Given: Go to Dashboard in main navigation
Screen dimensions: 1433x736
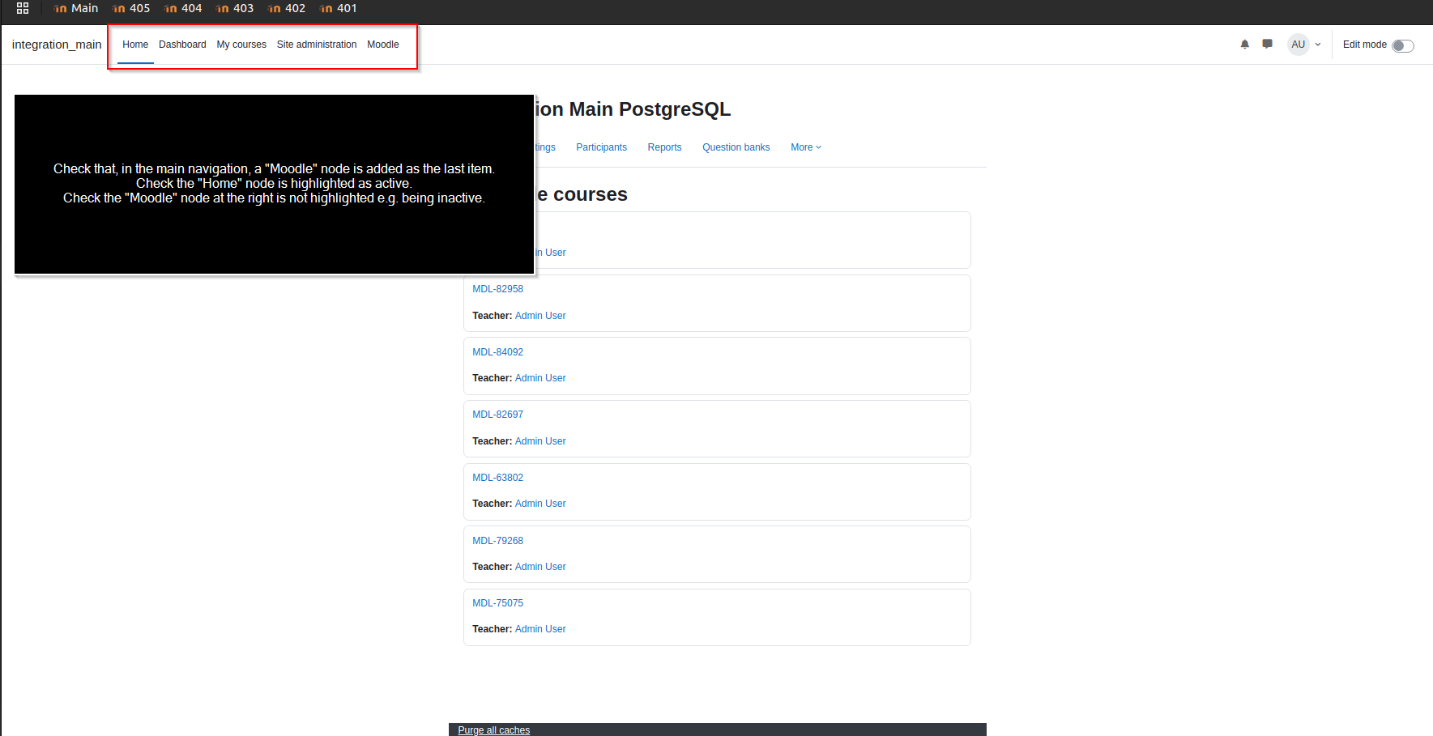Looking at the screenshot, I should (x=182, y=45).
